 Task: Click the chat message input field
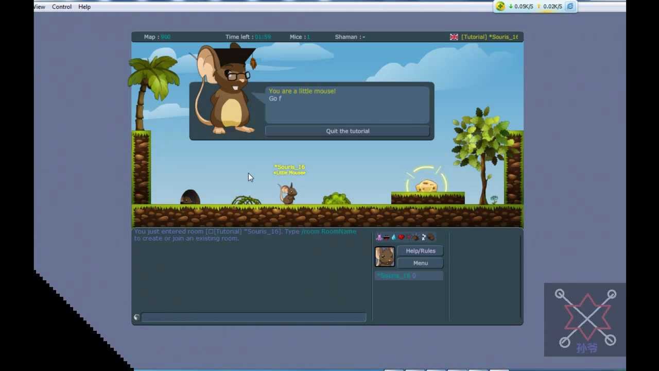point(254,317)
